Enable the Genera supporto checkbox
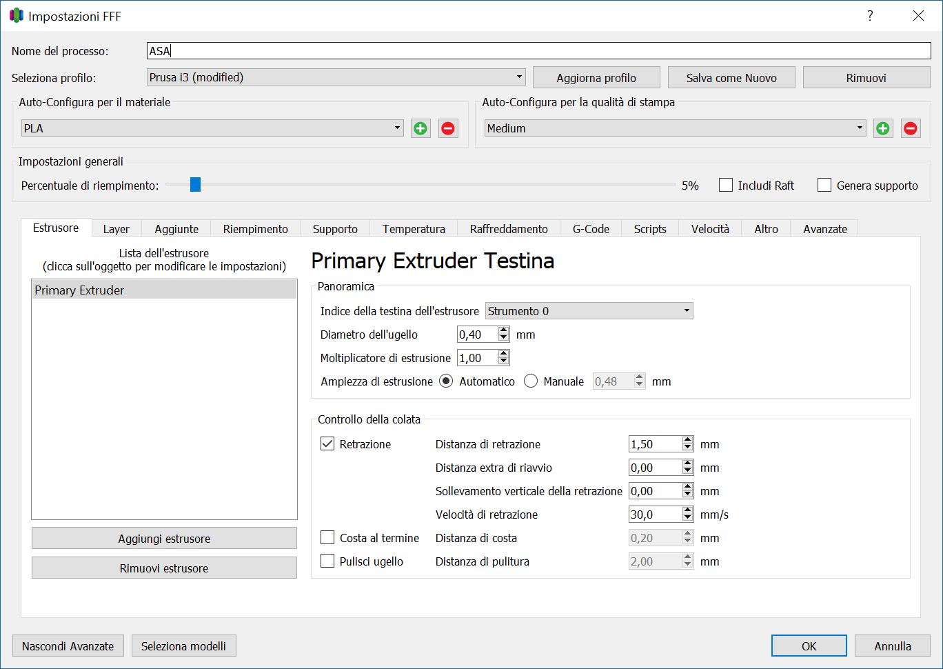 click(824, 185)
